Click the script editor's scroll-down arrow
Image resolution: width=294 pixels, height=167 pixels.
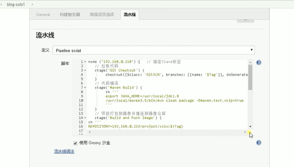pos(250,126)
